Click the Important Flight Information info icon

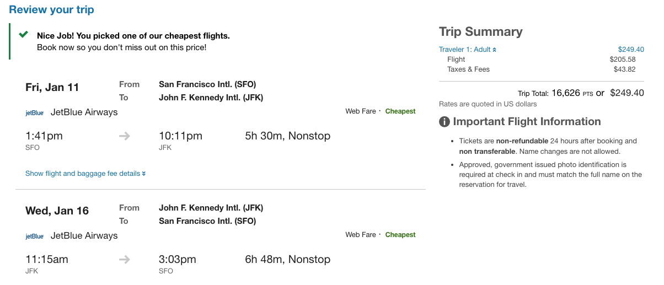pos(444,122)
